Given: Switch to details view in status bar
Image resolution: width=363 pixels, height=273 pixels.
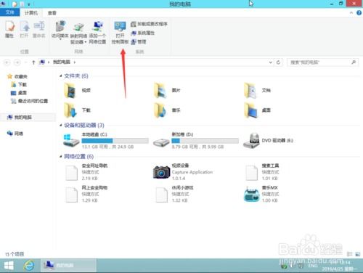Looking at the screenshot, I should (x=349, y=254).
